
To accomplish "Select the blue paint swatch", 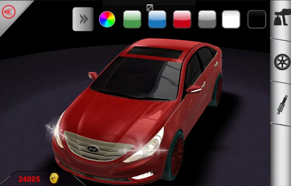I will pos(157,19).
